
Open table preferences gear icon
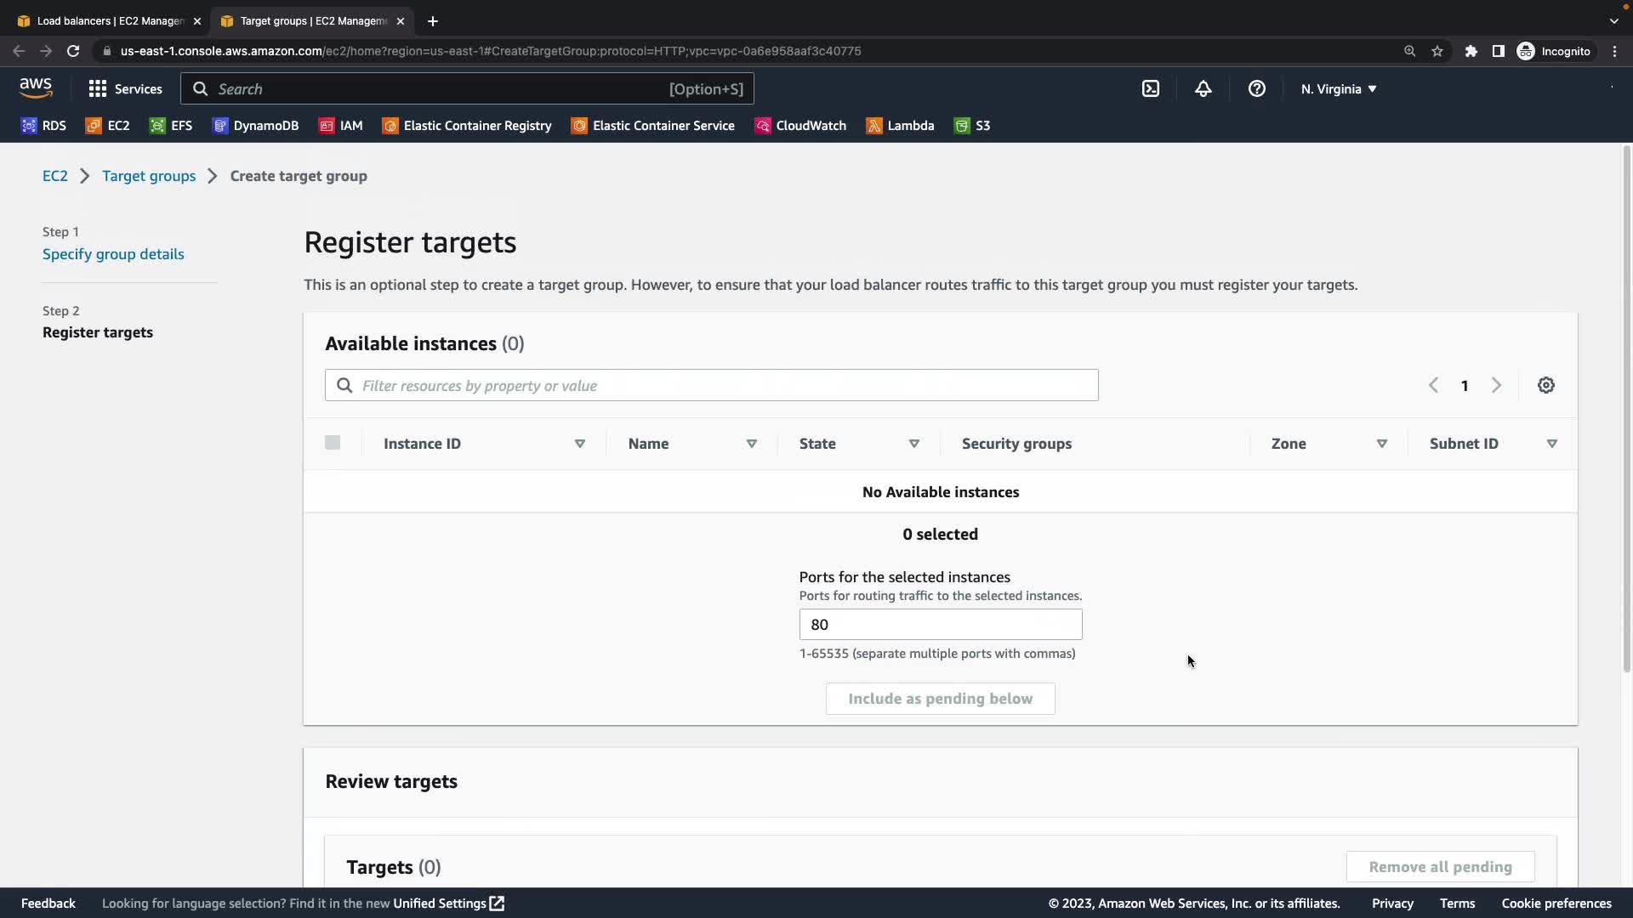click(x=1545, y=385)
